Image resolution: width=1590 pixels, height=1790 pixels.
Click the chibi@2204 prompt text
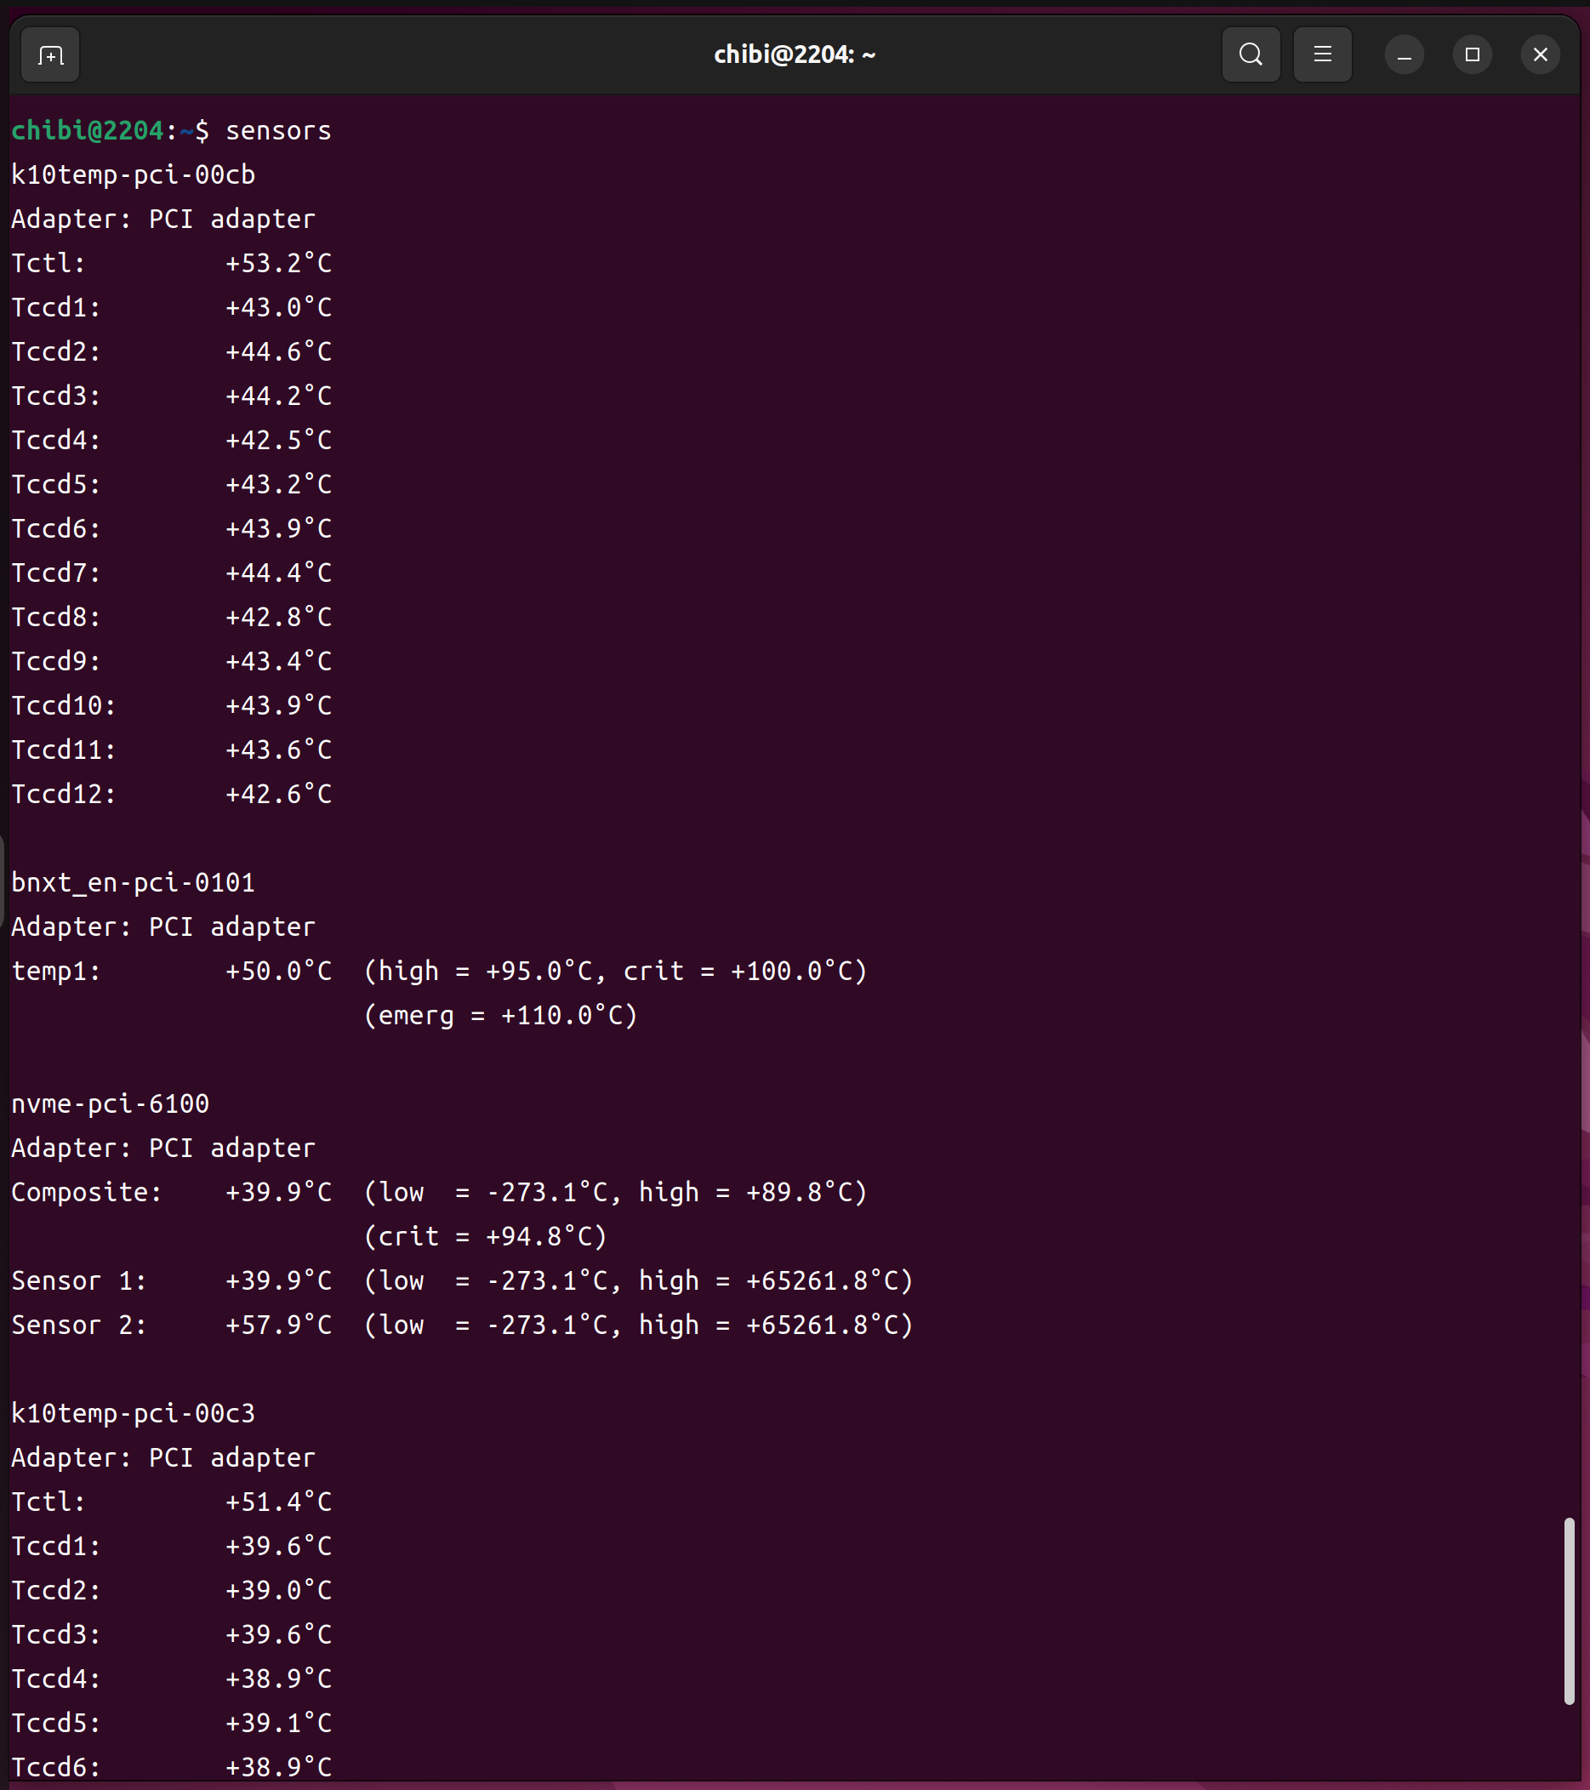[x=88, y=131]
